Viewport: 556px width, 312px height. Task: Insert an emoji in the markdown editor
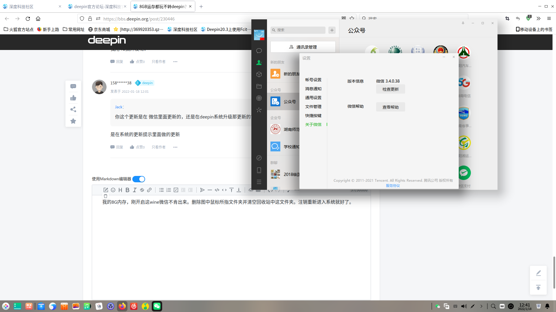tap(113, 190)
